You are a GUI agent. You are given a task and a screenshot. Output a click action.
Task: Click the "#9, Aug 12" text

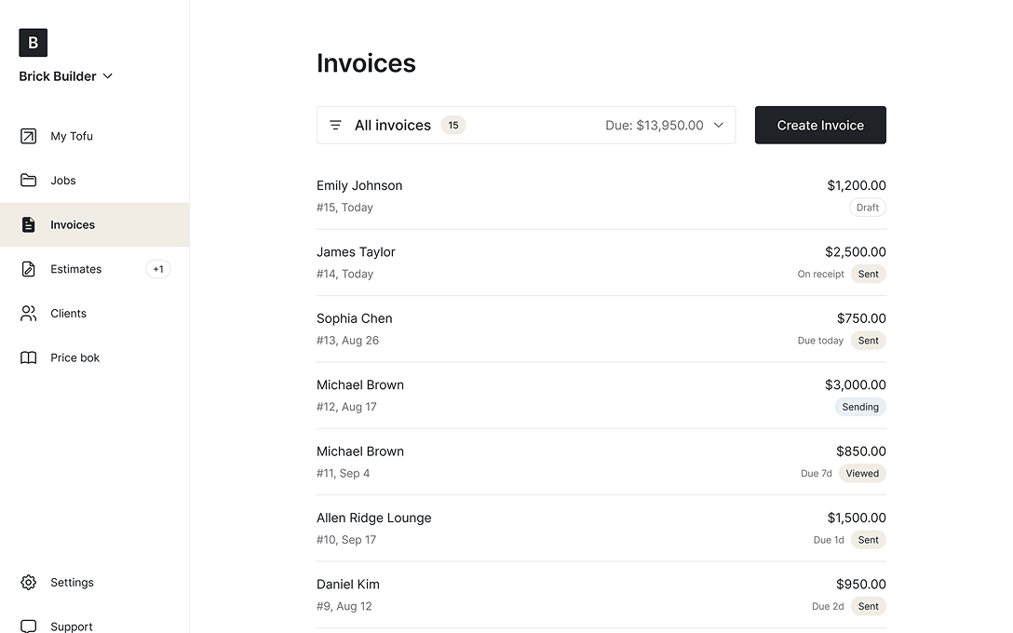[344, 607]
